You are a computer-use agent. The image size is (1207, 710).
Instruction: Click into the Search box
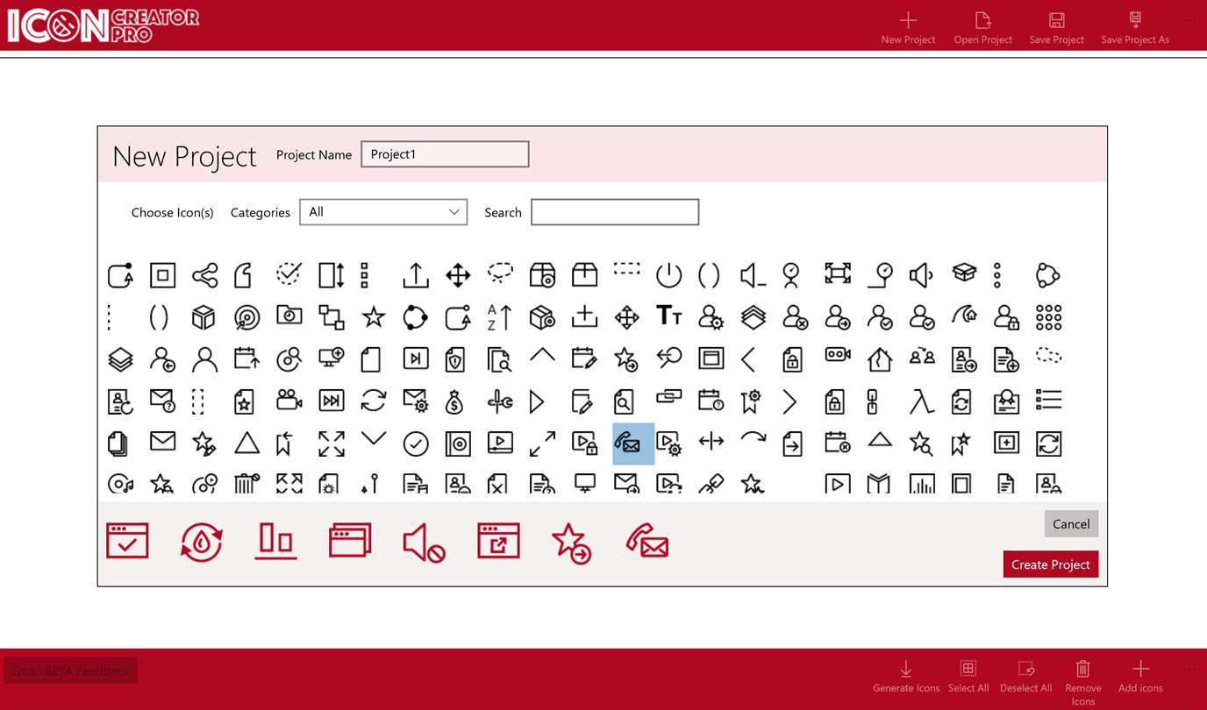[615, 212]
